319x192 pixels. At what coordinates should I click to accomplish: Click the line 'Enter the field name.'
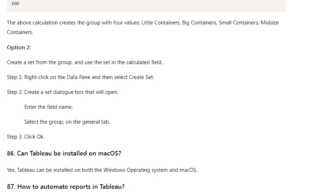click(x=49, y=107)
